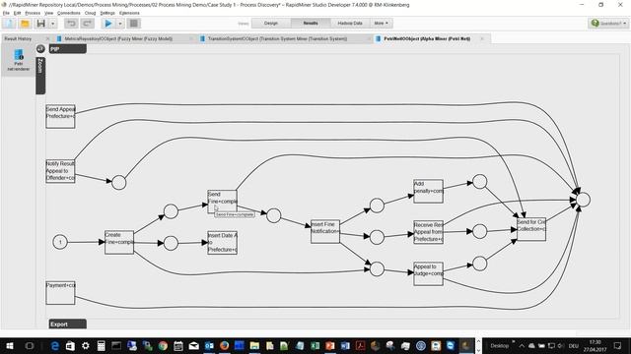Open the Settings menu
The image size is (631, 354).
(x=107, y=13)
